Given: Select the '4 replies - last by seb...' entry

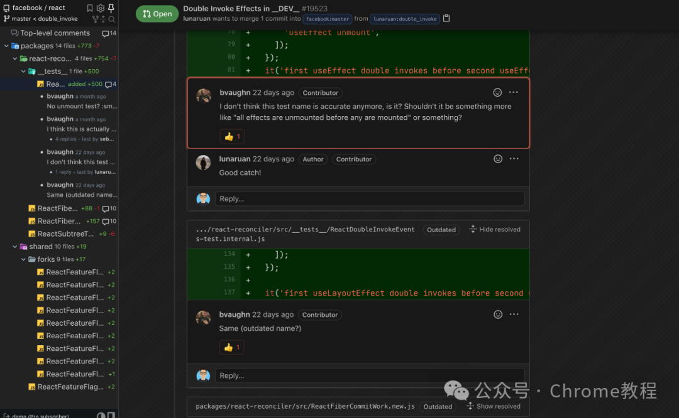Looking at the screenshot, I should click(84, 139).
